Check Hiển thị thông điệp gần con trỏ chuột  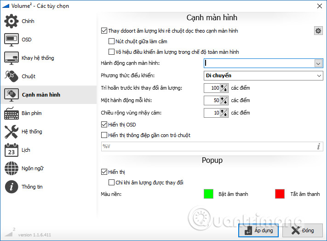point(104,135)
